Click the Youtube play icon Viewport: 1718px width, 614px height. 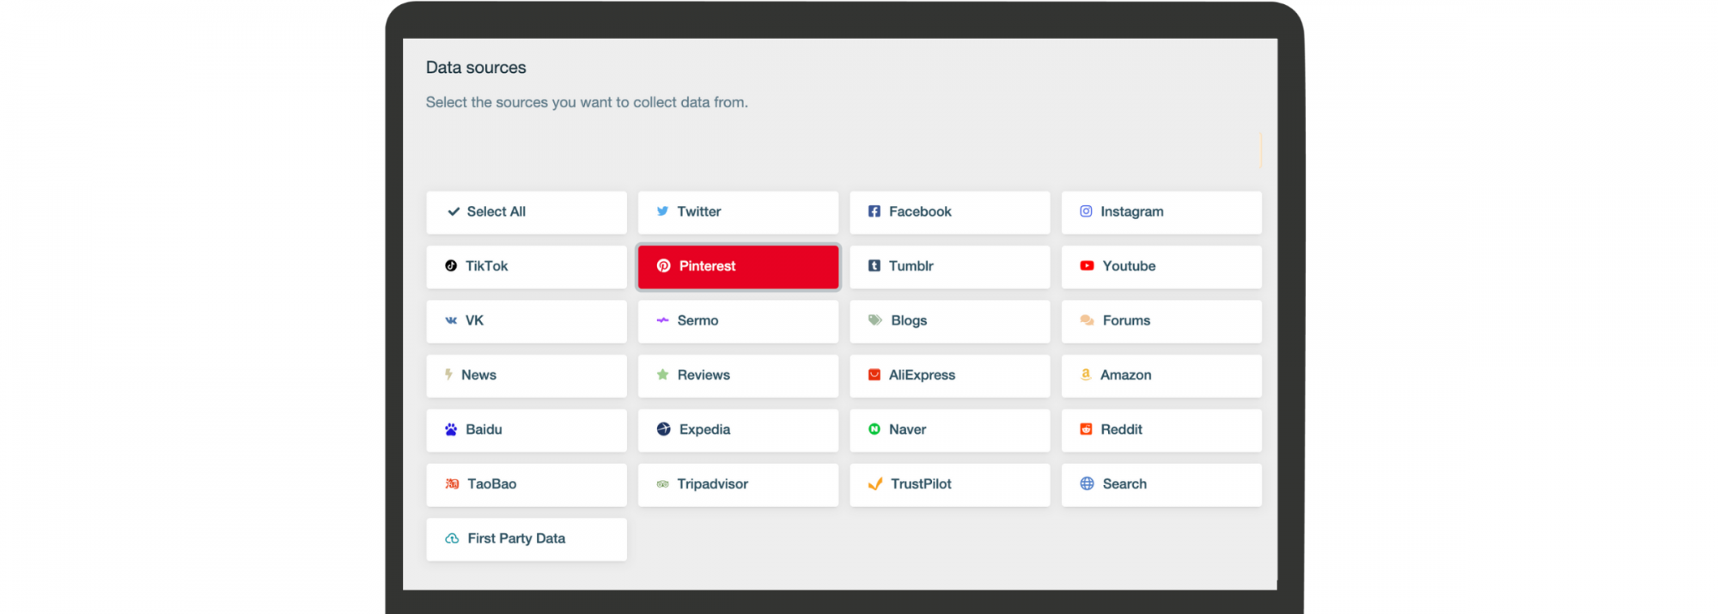click(x=1087, y=266)
